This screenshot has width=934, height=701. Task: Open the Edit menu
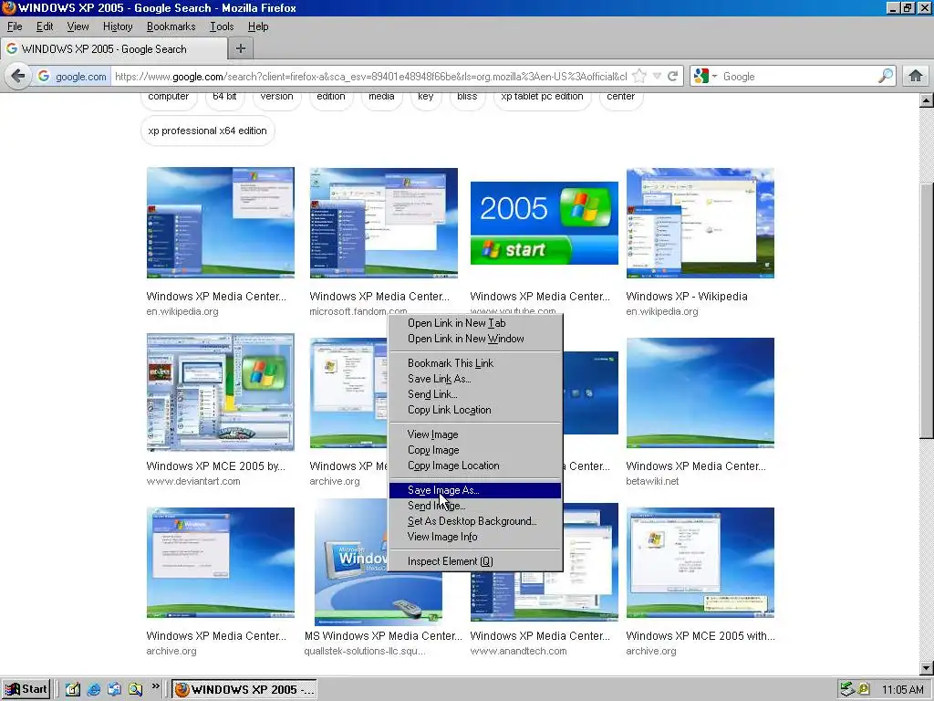pyautogui.click(x=45, y=26)
